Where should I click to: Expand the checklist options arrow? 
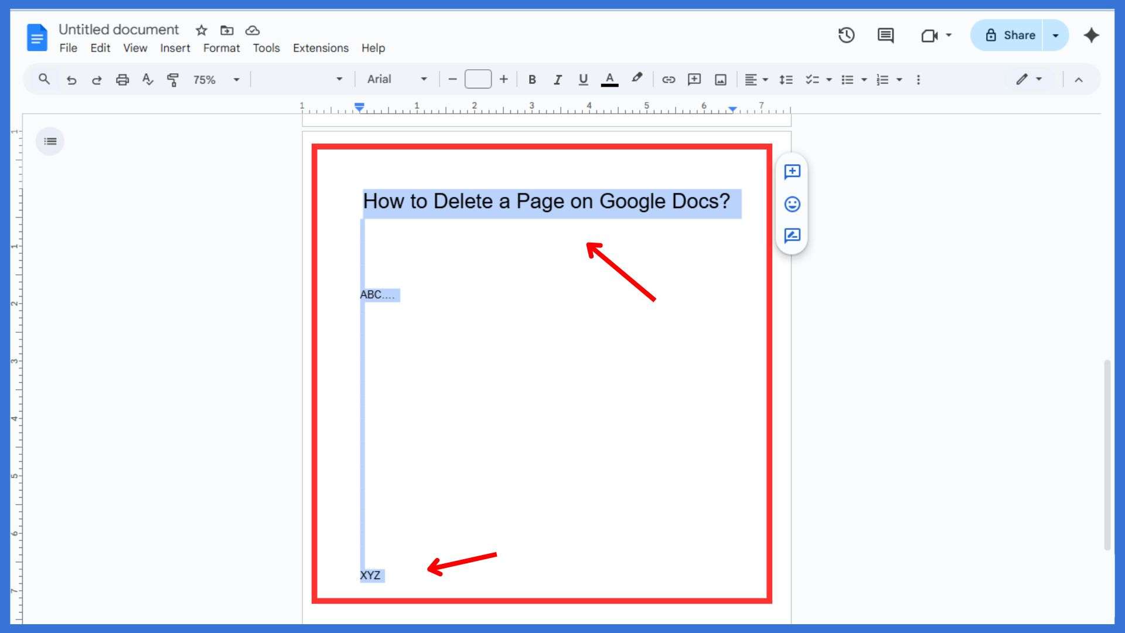(x=829, y=80)
